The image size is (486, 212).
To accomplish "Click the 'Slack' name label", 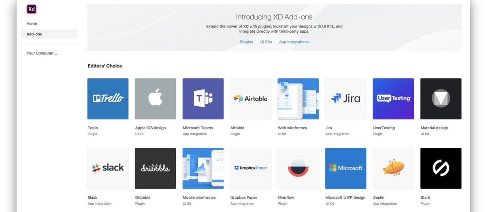I will coord(92,198).
